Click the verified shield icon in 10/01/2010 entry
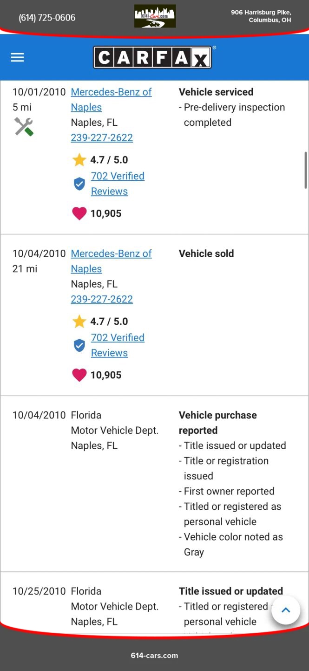This screenshot has width=309, height=671. click(79, 184)
